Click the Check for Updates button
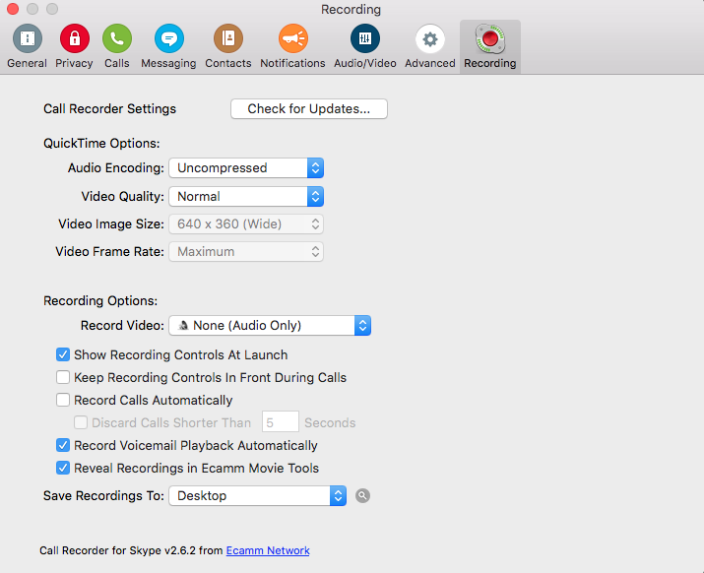The height and width of the screenshot is (573, 704). (x=309, y=108)
